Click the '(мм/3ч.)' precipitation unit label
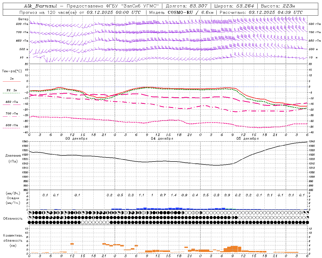 13,193
